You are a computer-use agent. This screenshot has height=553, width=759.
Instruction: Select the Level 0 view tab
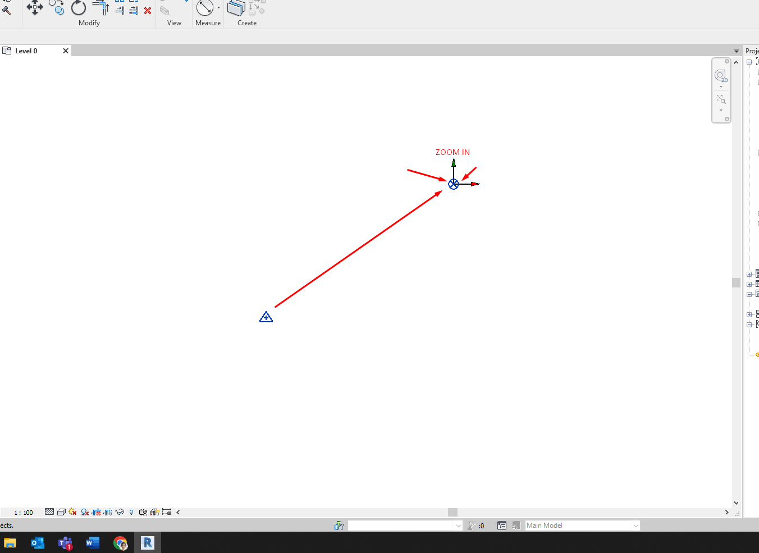coord(25,51)
